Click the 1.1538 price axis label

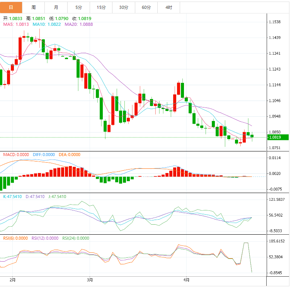pos(275,22)
